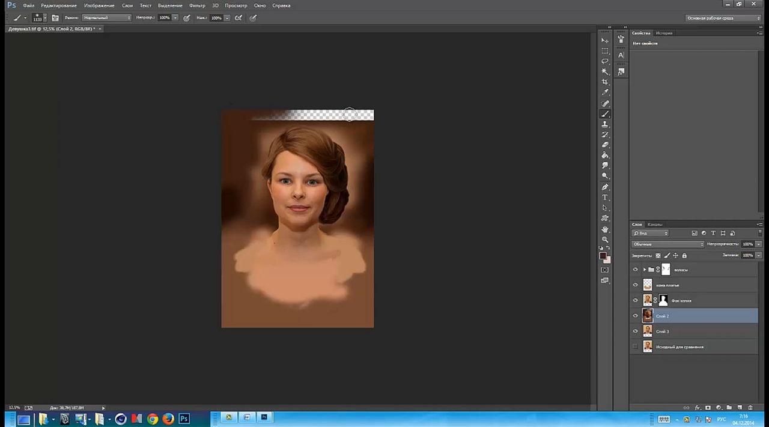Select the Custom Shape tool
This screenshot has height=427, width=769.
[605, 218]
